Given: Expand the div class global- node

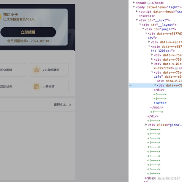Looking at the screenshot, I should point(146,125).
